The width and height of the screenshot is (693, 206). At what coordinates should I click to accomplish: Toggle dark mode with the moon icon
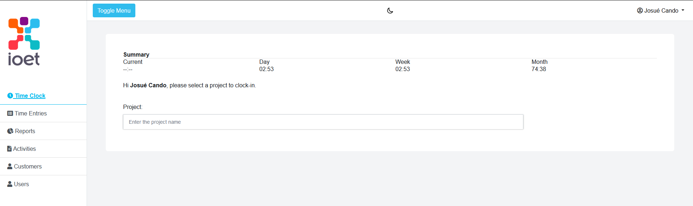[x=390, y=10]
